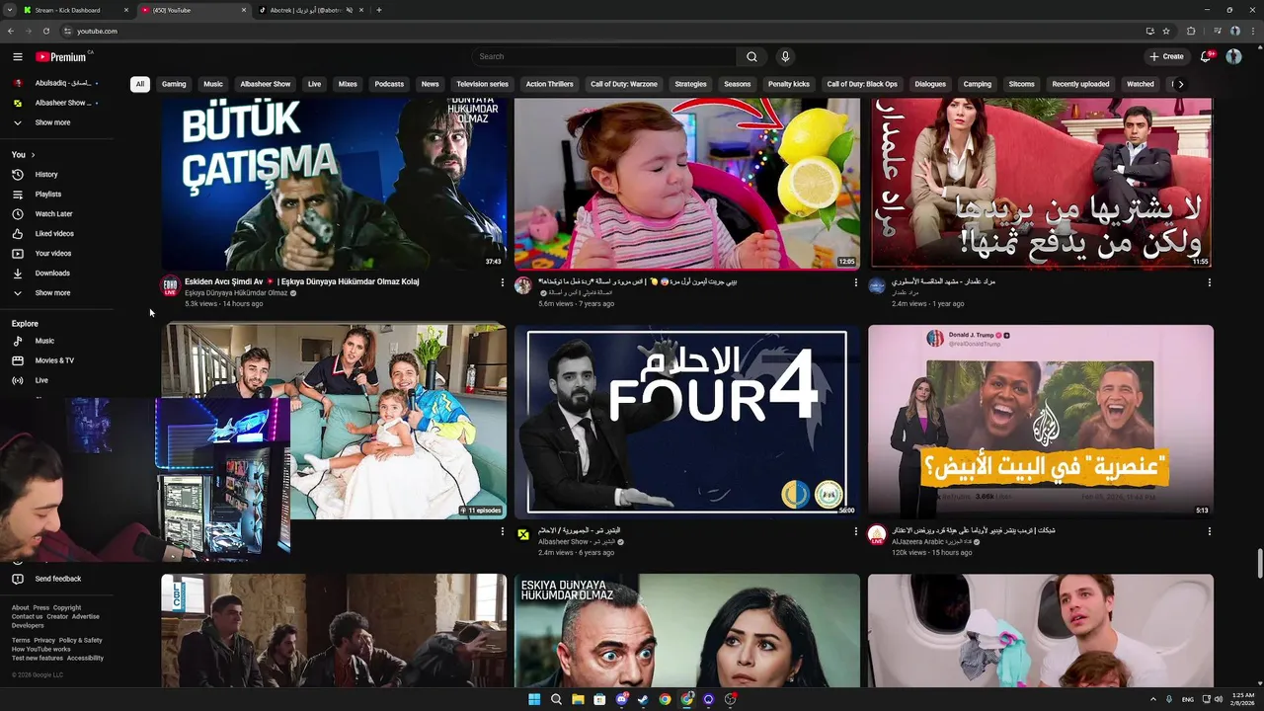The height and width of the screenshot is (711, 1264).
Task: Play the BÜYÜK ÇATIŞMA video thumbnail
Action: [x=335, y=183]
